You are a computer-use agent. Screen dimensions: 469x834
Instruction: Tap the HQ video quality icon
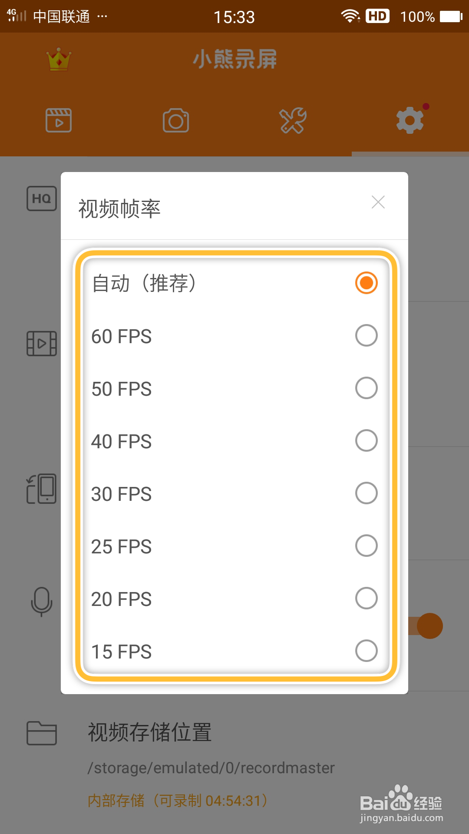pos(42,199)
